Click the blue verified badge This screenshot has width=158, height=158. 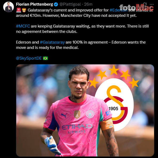click(56, 4)
